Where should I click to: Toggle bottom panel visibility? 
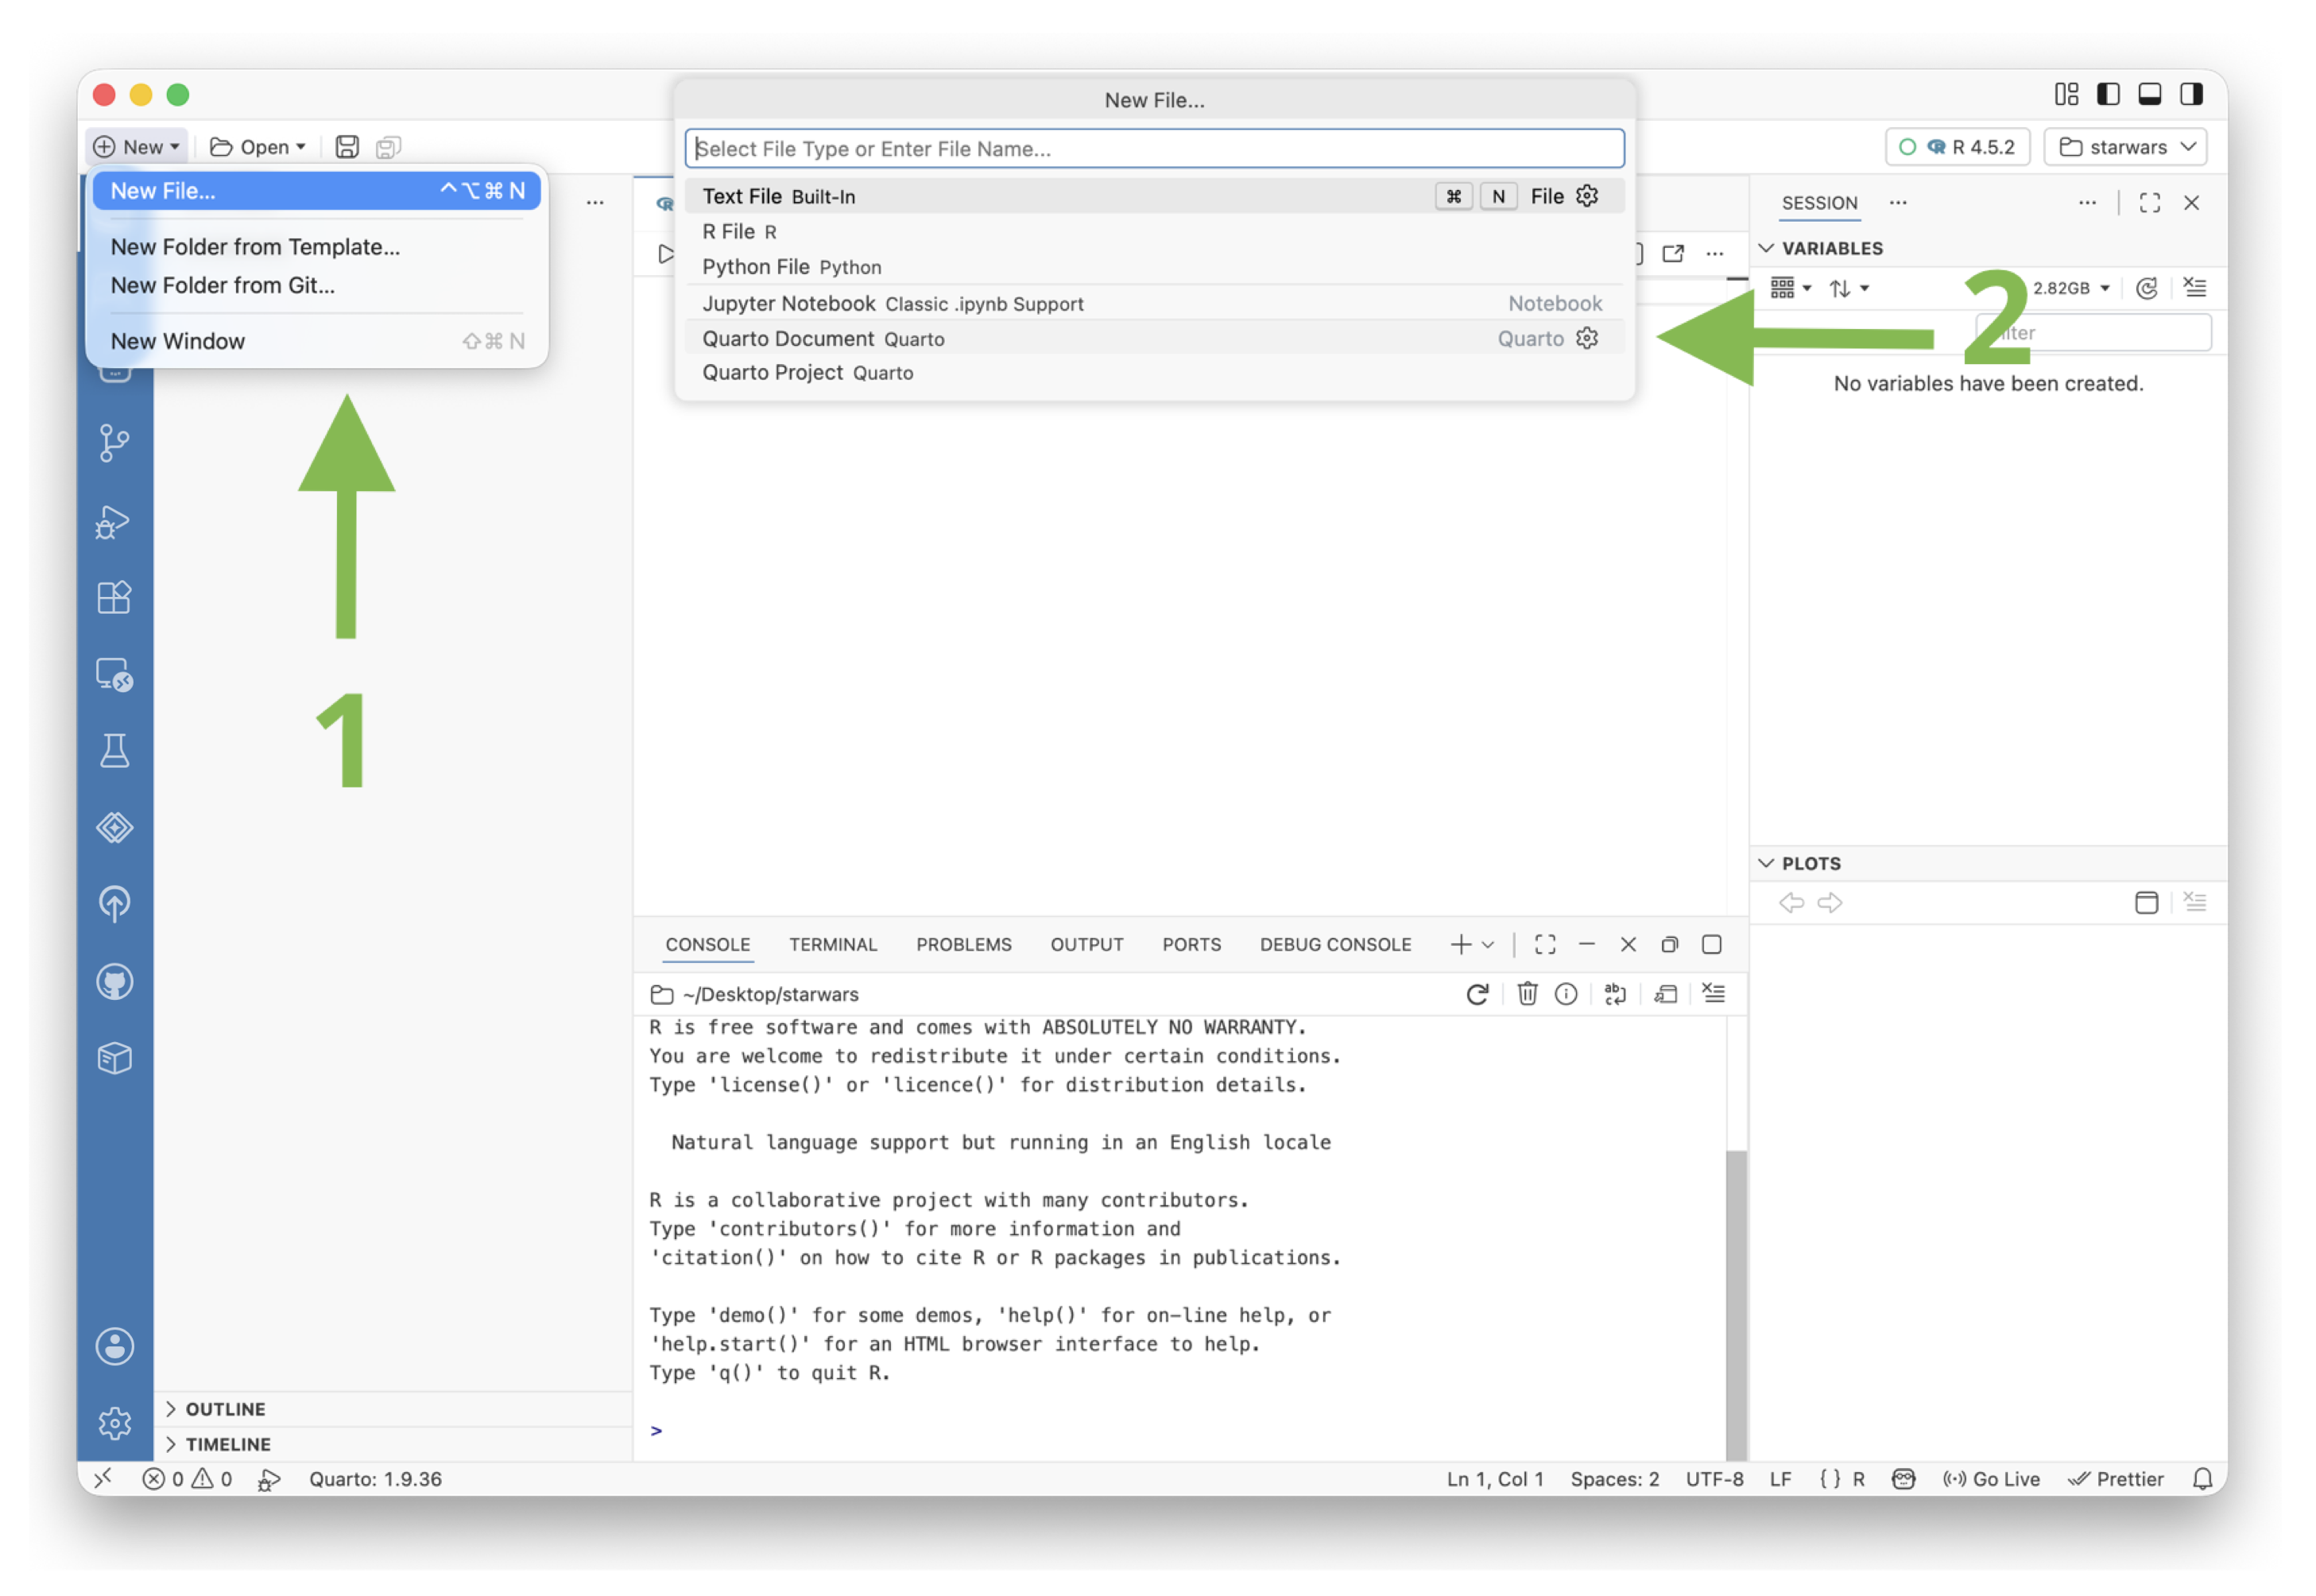pos(2150,94)
